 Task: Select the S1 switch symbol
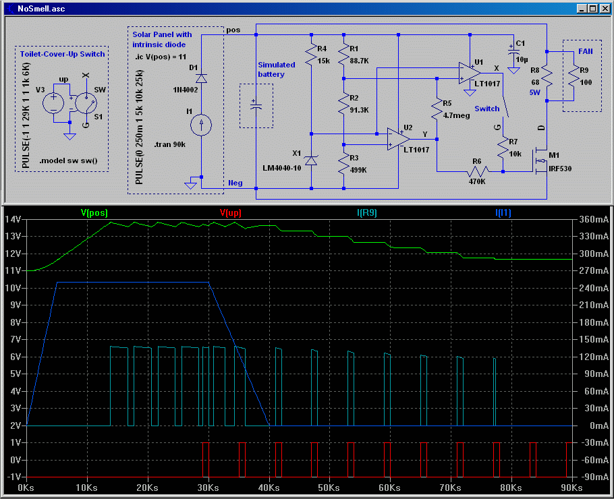click(86, 103)
